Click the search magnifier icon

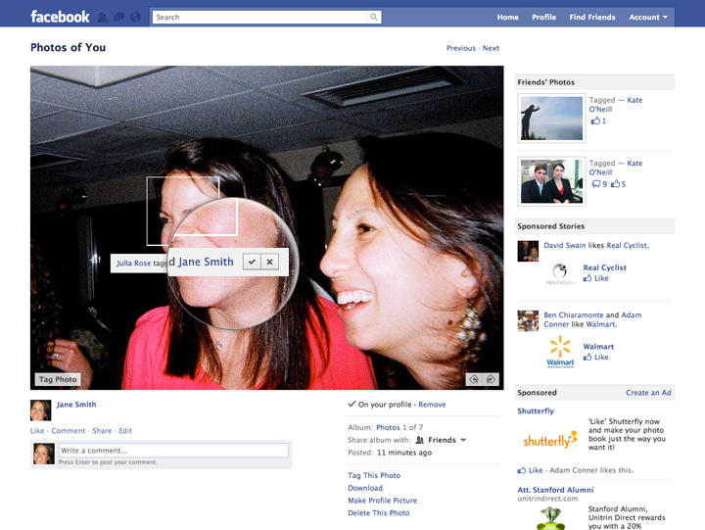373,17
